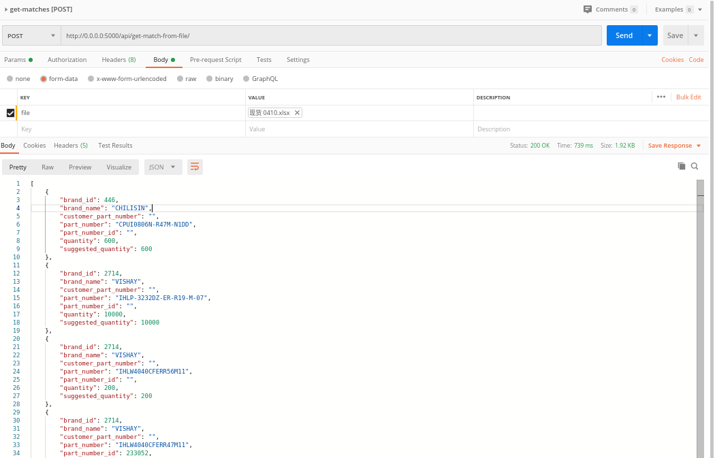Copy response using the copy icon
715x458 pixels.
point(681,166)
